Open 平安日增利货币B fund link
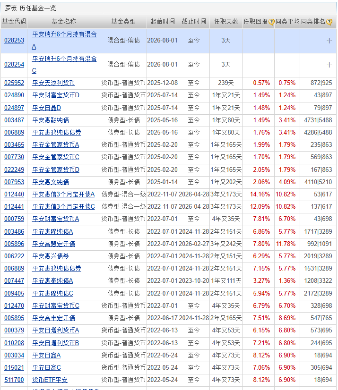The height and width of the screenshot is (390, 338). [x=55, y=343]
